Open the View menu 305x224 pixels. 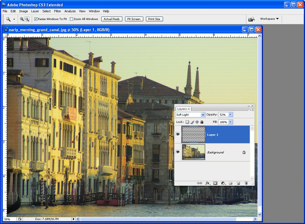pyautogui.click(x=82, y=11)
